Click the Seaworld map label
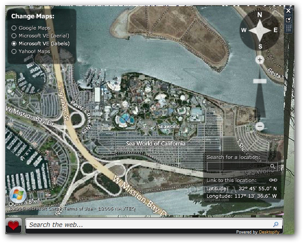The image size is (303, 243). click(169, 126)
